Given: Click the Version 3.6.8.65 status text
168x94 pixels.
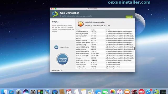Looking at the screenshot, I should (x=57, y=70).
